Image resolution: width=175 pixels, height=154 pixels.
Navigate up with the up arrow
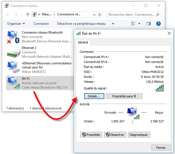pyautogui.click(x=28, y=15)
